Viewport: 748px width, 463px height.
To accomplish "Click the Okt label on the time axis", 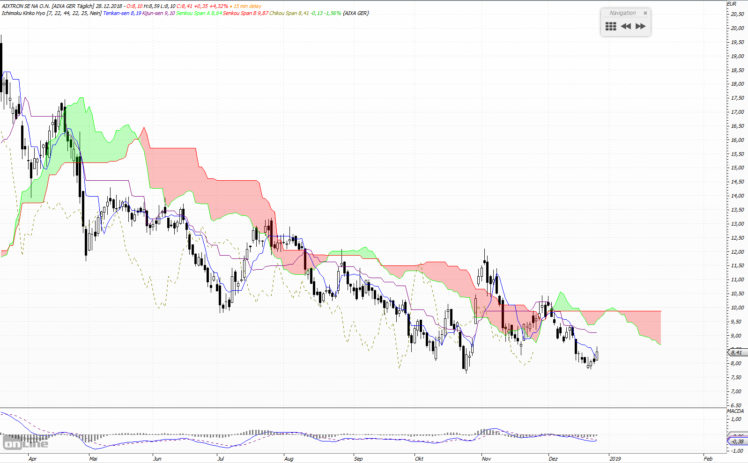I will 419,459.
